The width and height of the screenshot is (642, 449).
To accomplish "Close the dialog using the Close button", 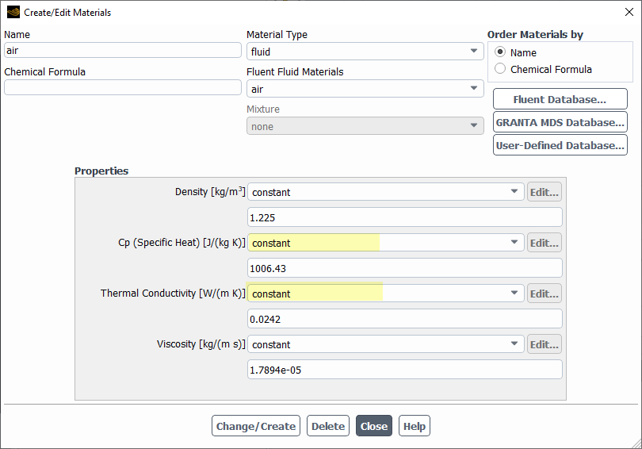I will (x=374, y=426).
